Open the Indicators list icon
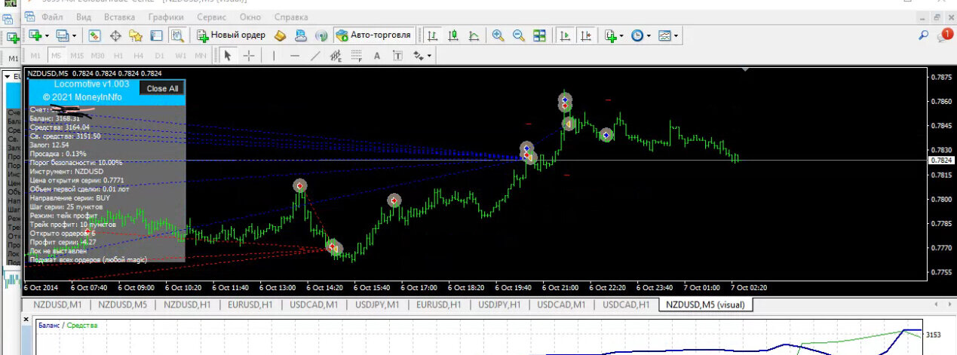 (611, 35)
